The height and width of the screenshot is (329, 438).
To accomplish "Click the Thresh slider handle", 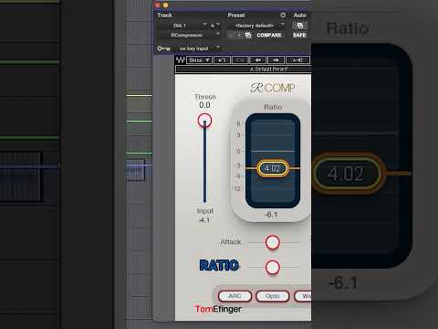I will [204, 121].
